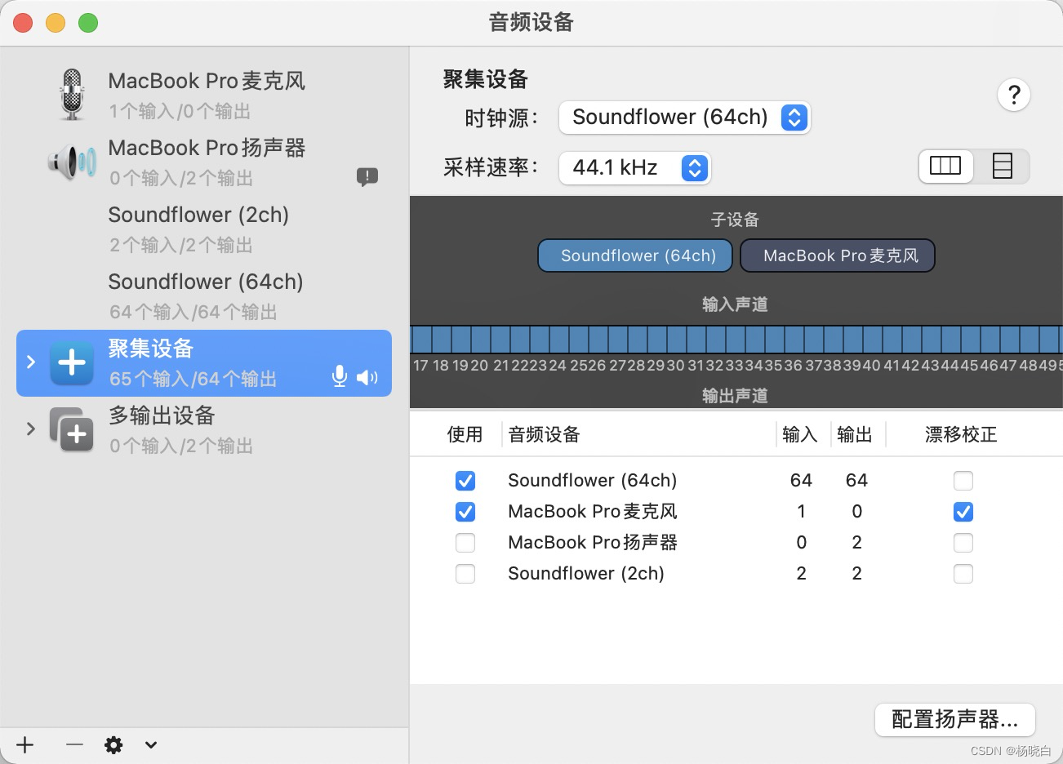Uncheck use for Soundflower (64ch)

click(465, 481)
